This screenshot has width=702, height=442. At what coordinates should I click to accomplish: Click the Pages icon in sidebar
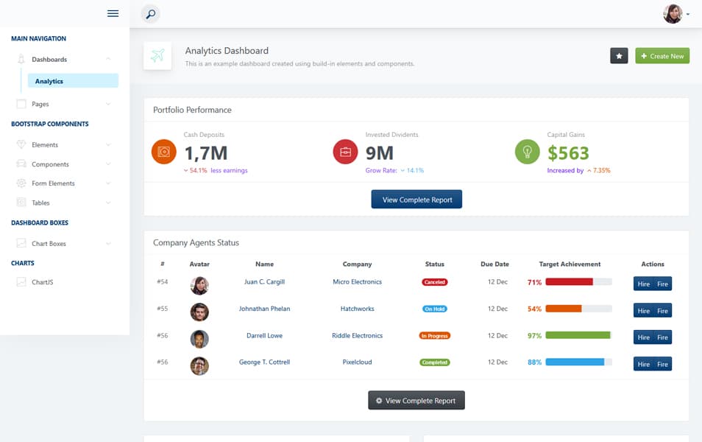(22, 104)
